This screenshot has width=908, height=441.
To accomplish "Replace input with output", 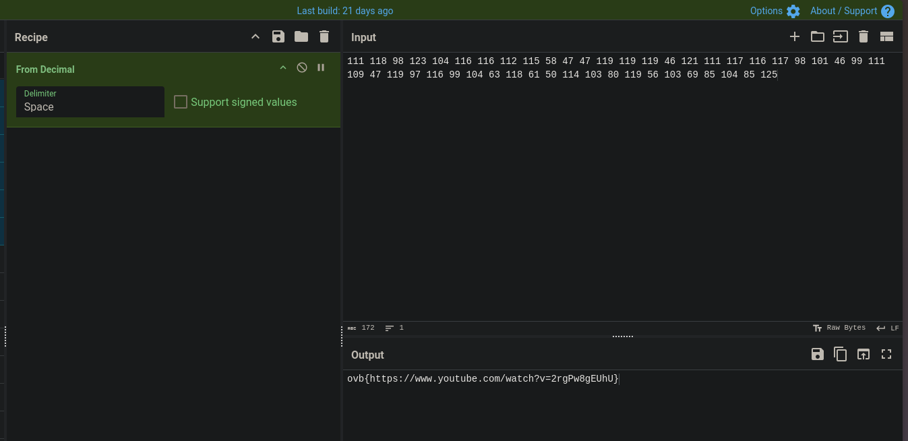I will tap(864, 354).
